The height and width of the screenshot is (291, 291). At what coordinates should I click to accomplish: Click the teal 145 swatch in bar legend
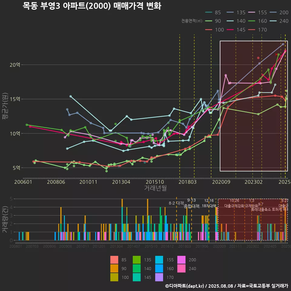pos(137,277)
